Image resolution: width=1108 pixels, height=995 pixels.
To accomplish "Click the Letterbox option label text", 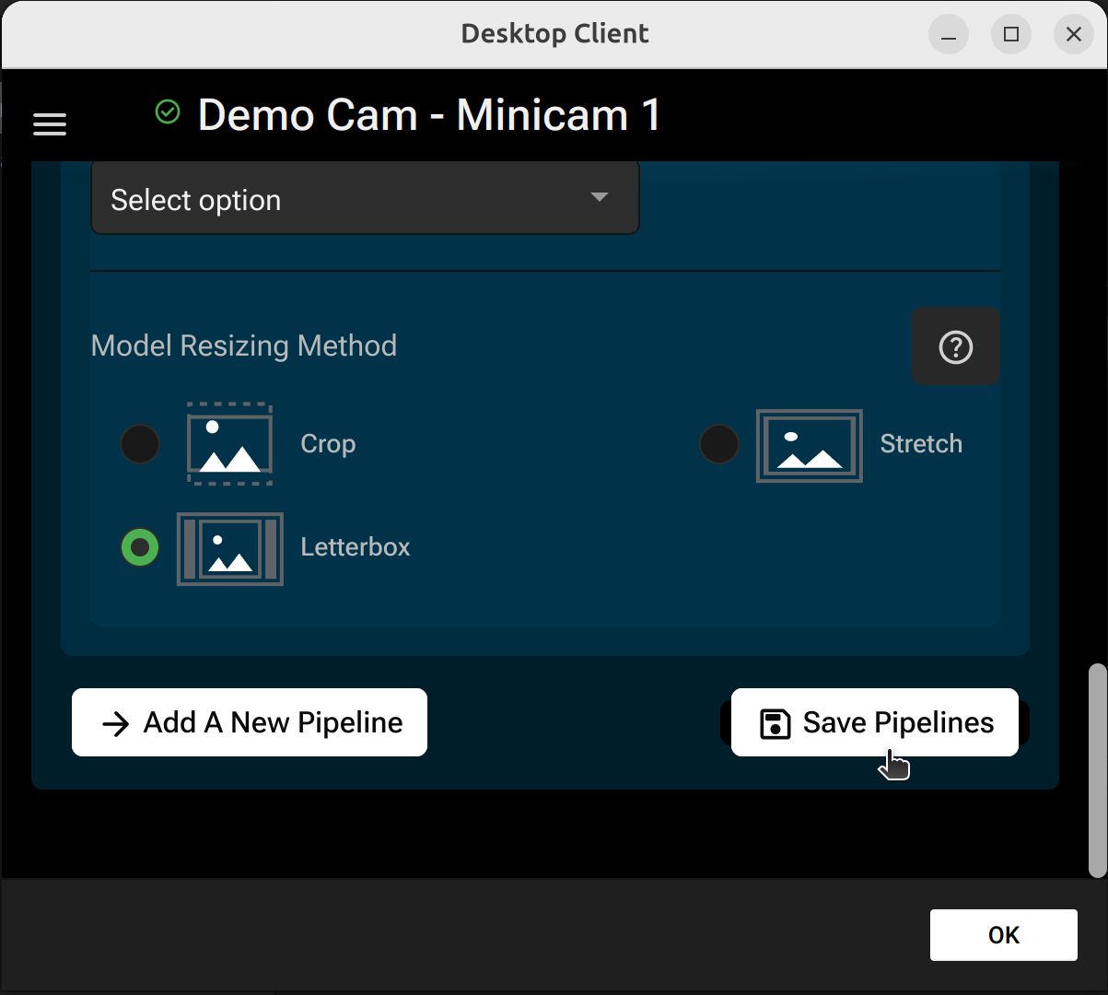I will coord(356,547).
